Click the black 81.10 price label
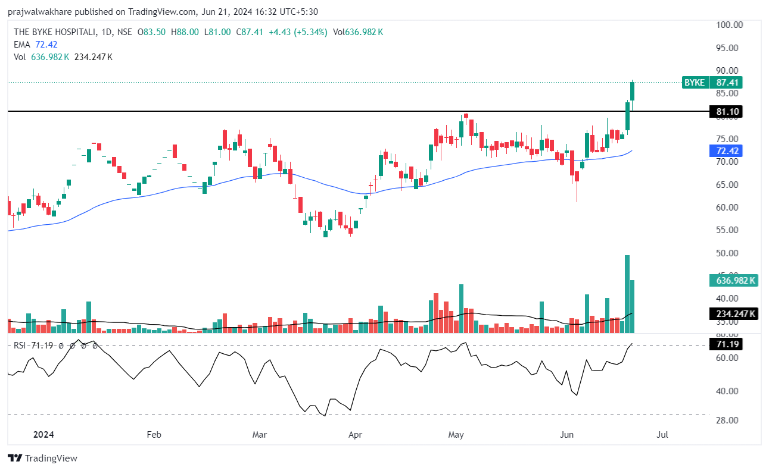 click(x=728, y=111)
